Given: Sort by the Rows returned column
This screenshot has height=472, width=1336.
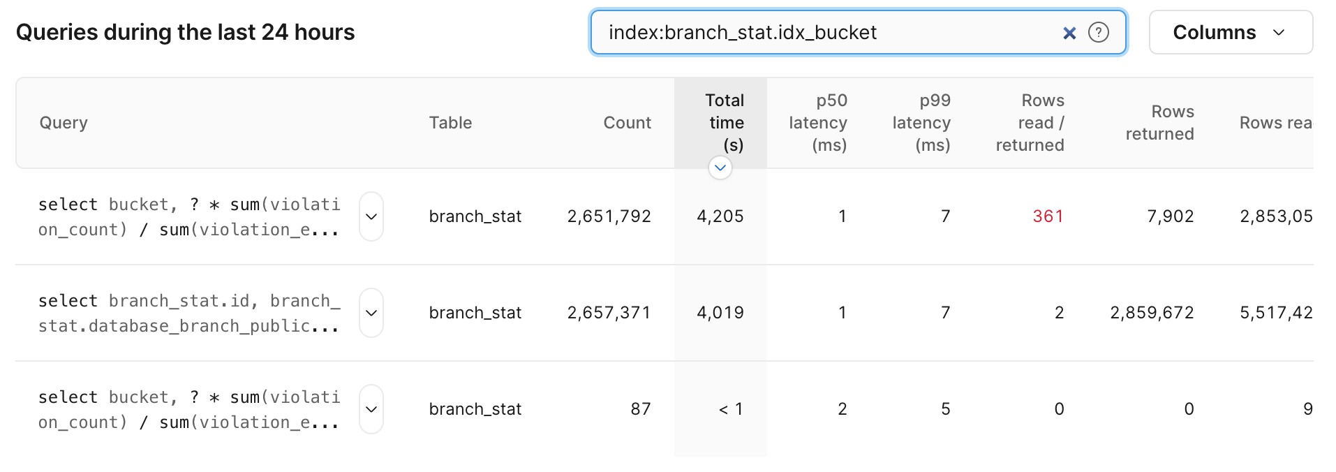Looking at the screenshot, I should tap(1159, 122).
